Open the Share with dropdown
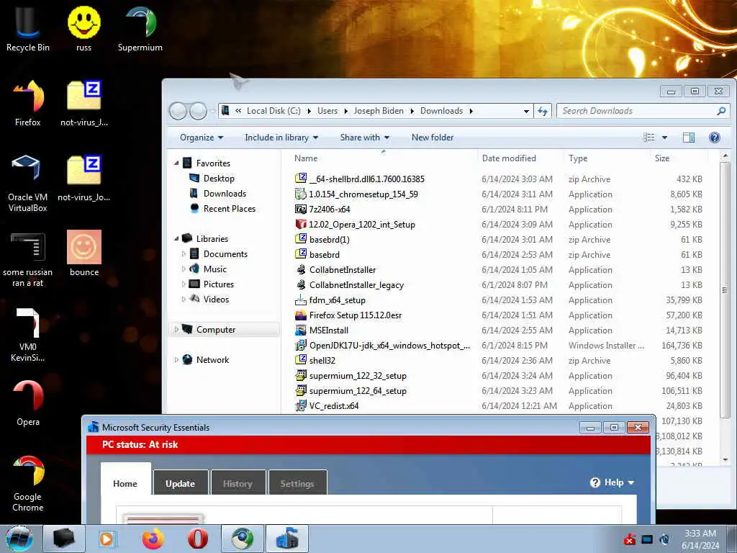This screenshot has height=553, width=737. [x=365, y=138]
